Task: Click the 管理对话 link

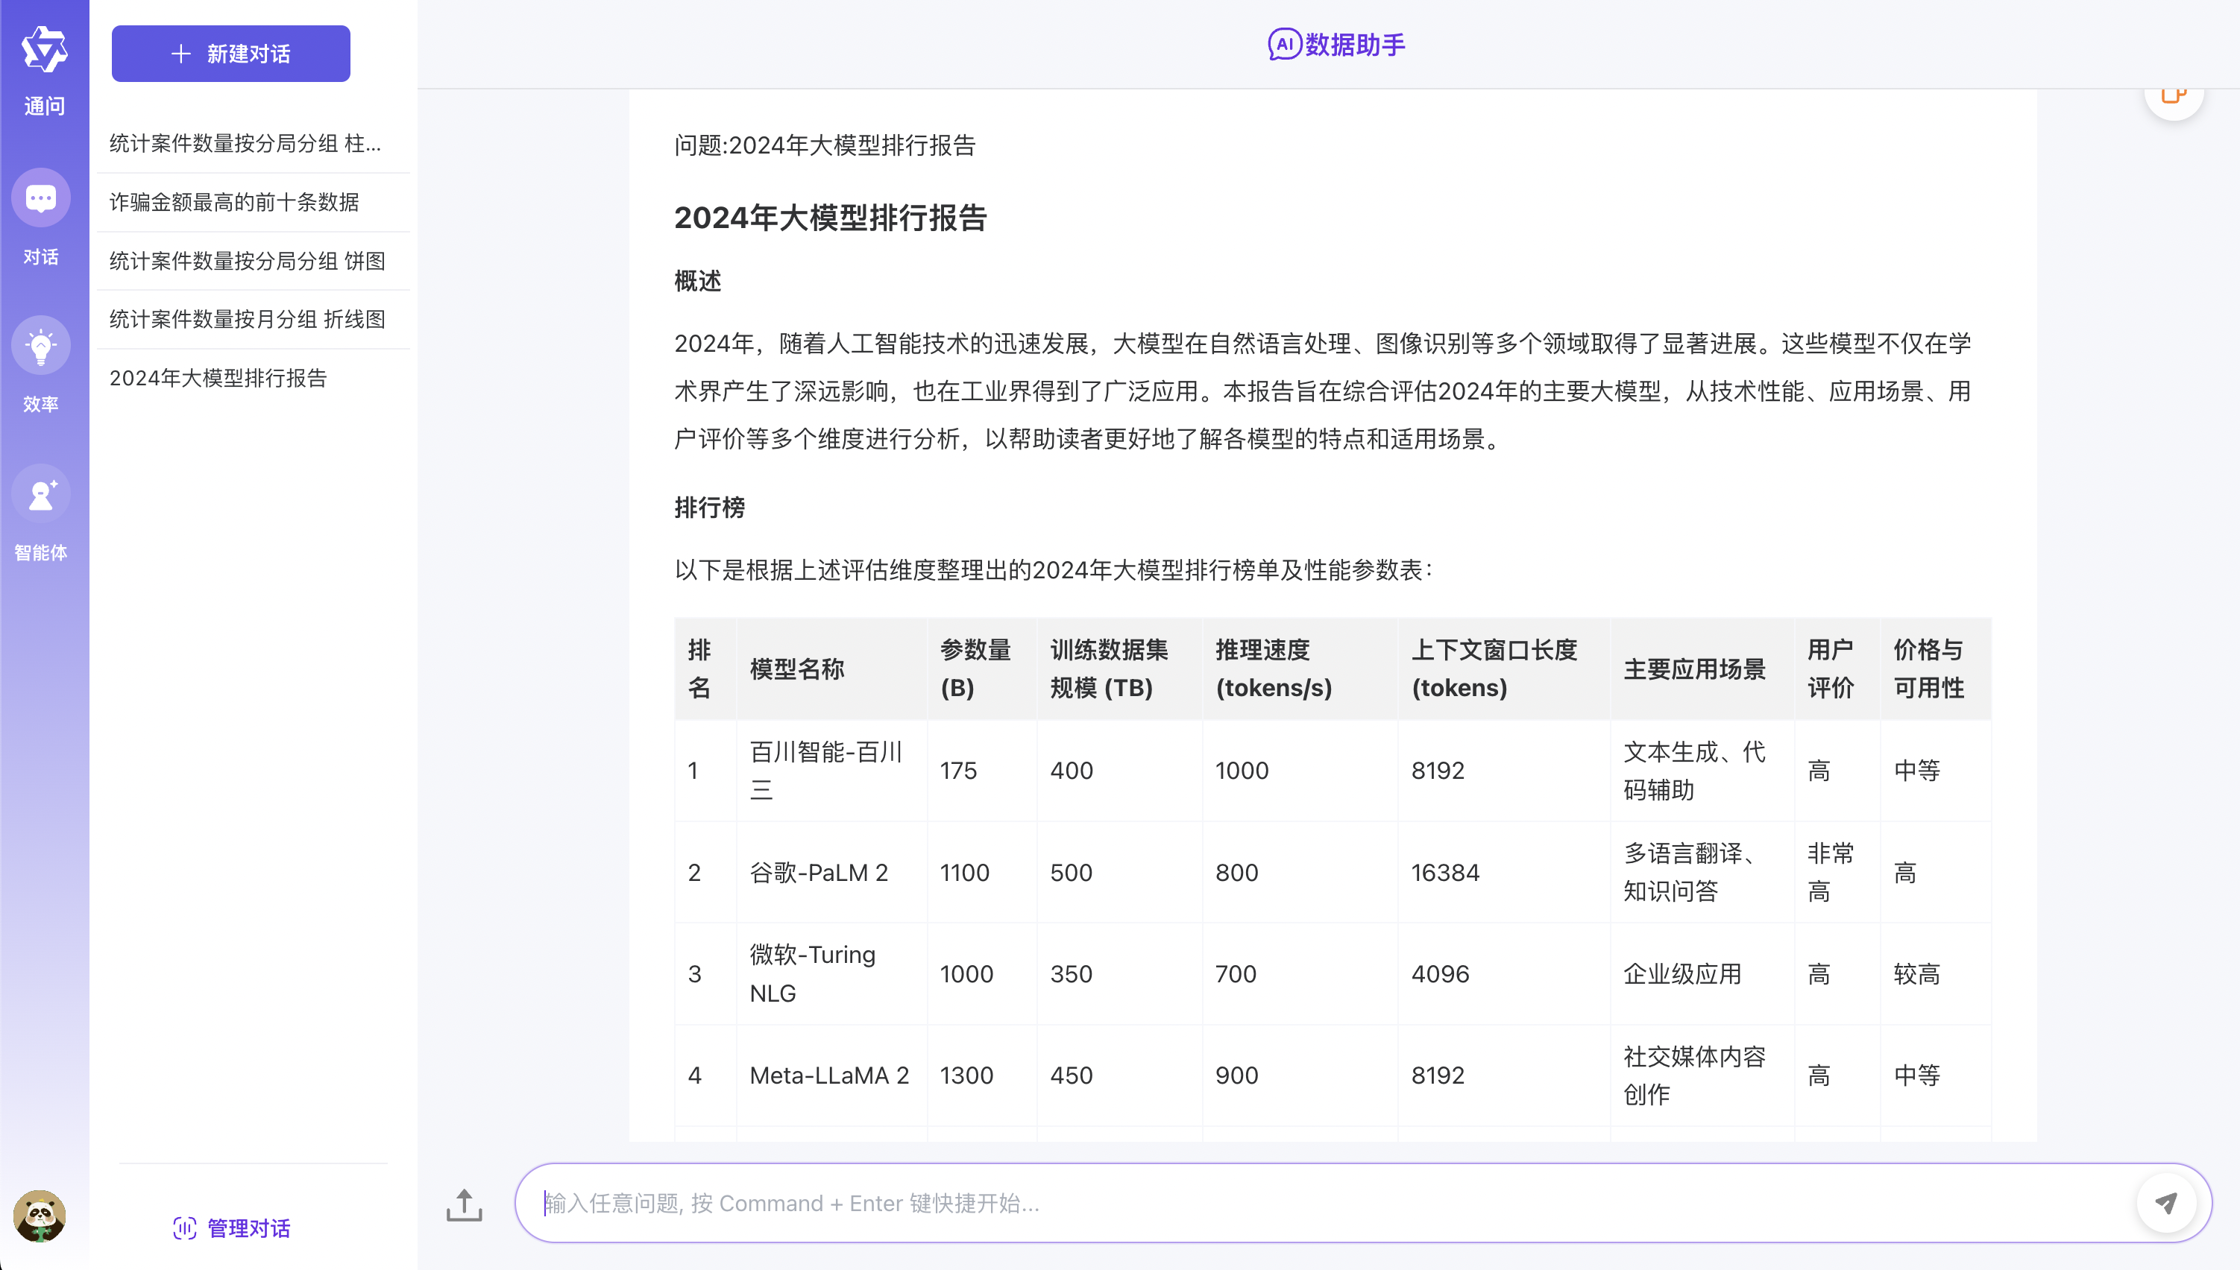Action: click(x=232, y=1228)
